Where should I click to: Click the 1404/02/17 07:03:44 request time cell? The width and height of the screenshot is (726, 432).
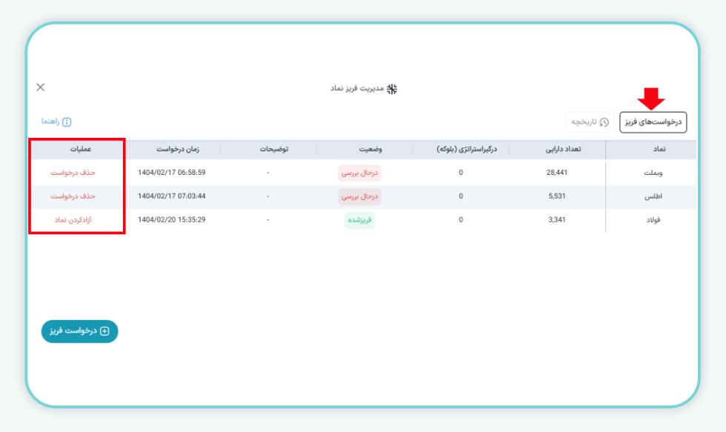tap(172, 196)
